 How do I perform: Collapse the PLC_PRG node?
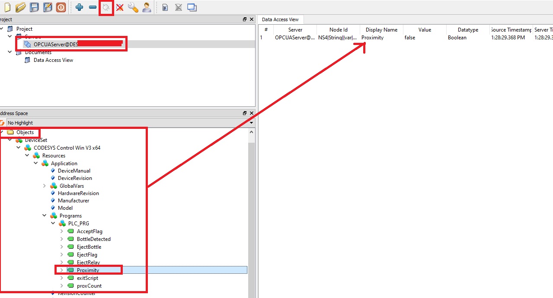tap(53, 224)
